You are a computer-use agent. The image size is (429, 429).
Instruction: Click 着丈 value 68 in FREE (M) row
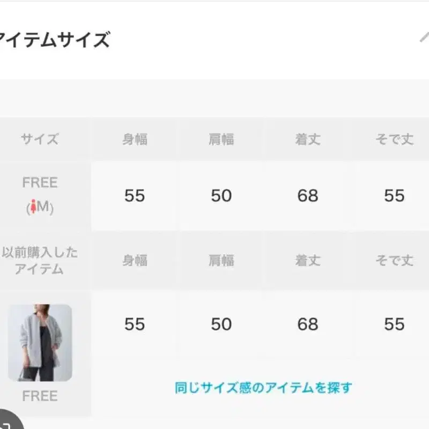(308, 196)
